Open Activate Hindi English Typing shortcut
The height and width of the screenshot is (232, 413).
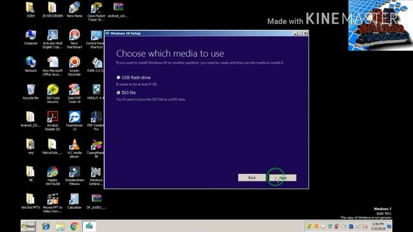tap(52, 39)
